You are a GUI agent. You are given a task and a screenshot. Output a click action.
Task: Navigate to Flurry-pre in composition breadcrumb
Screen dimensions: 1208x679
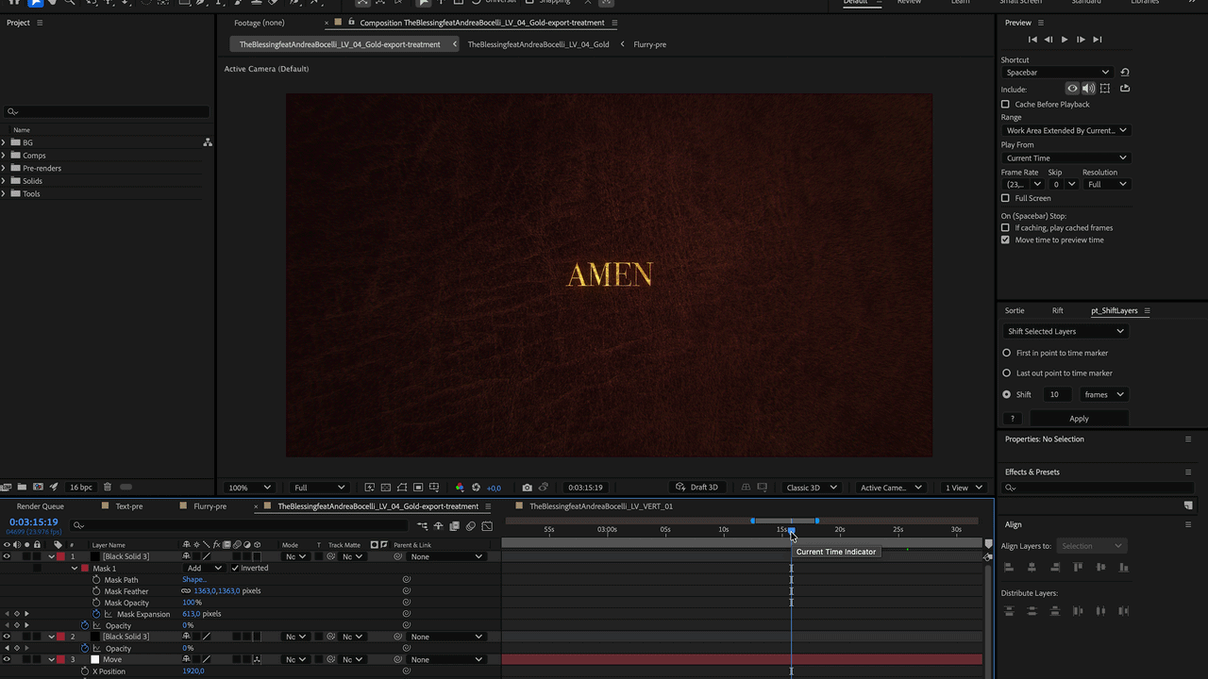click(x=649, y=44)
